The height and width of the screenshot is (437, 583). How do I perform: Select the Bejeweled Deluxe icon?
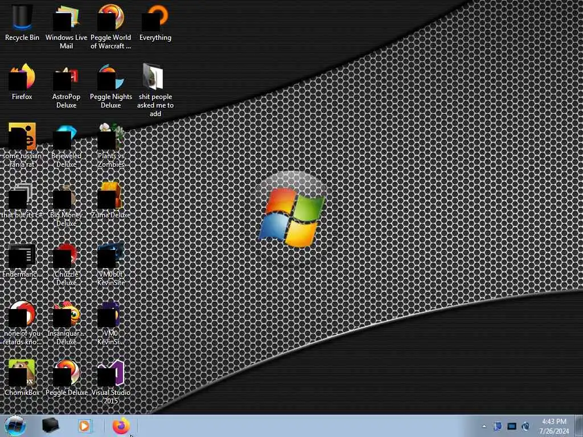click(x=66, y=145)
